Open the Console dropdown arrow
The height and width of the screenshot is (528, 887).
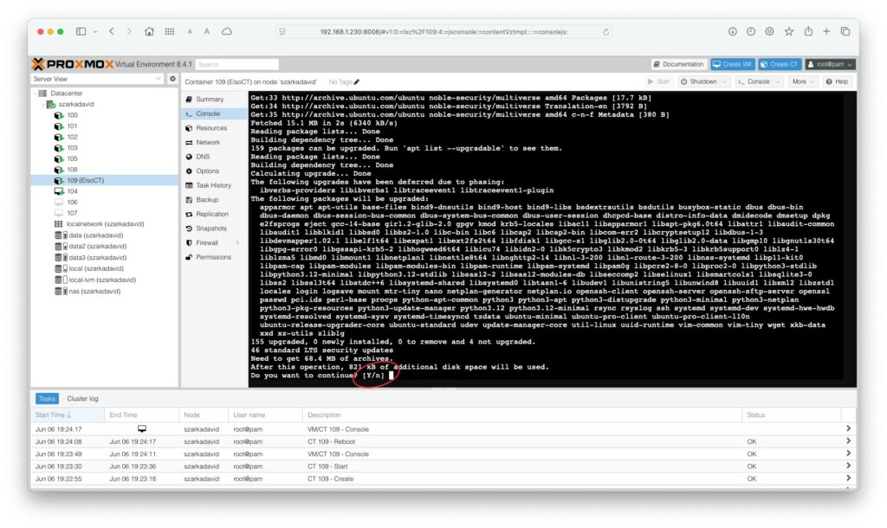(x=777, y=81)
